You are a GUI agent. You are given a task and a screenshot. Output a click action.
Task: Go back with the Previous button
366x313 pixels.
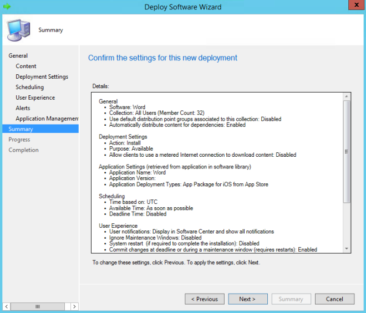coord(205,299)
